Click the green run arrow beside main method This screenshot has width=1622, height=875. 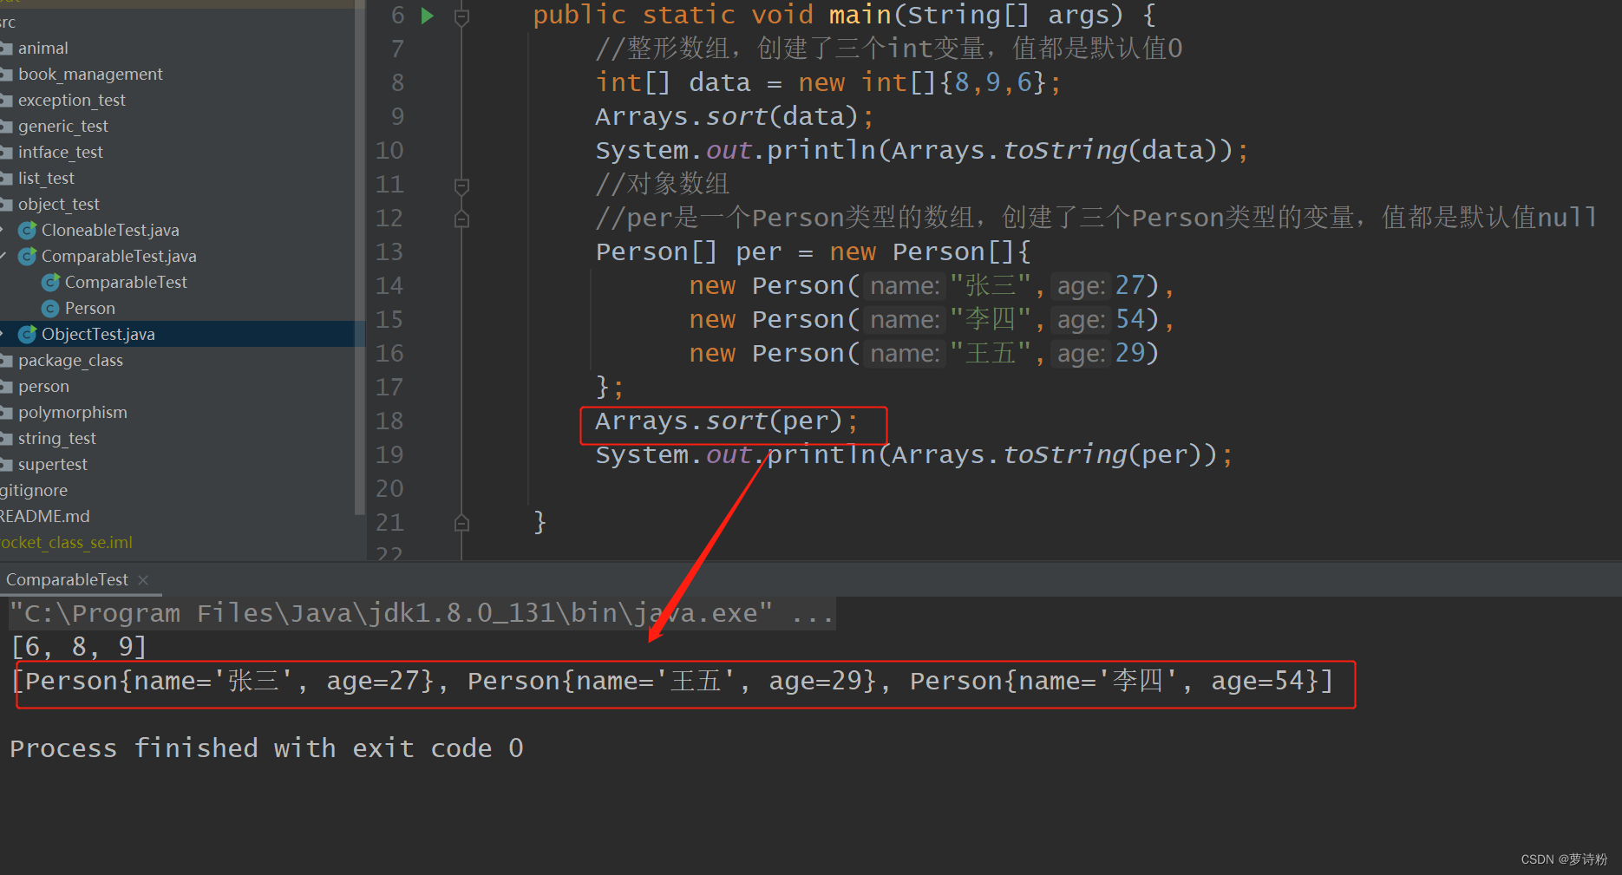click(428, 16)
